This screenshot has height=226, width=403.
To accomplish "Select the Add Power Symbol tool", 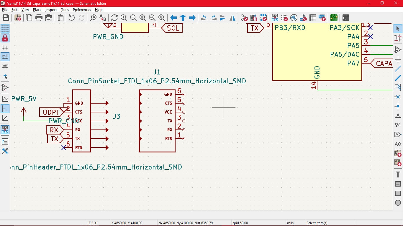I will [x=398, y=59].
